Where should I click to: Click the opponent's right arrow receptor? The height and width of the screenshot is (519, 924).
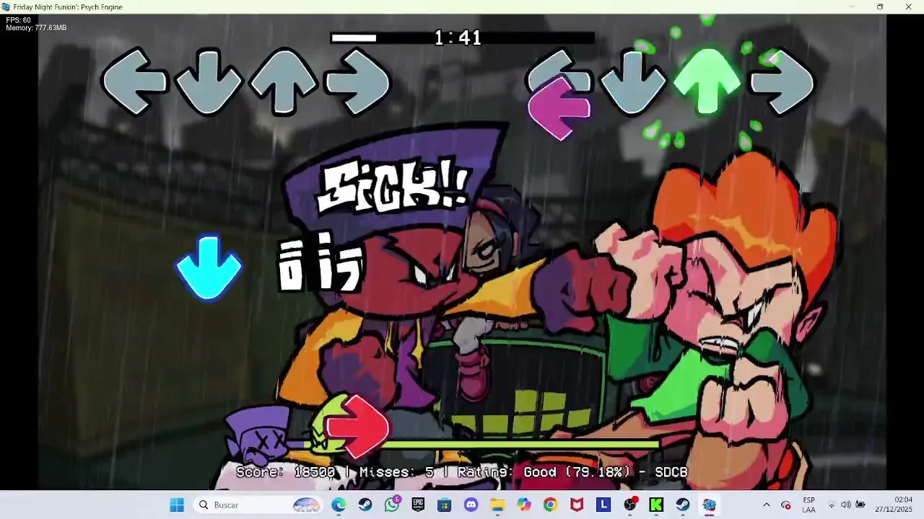pyautogui.click(x=358, y=81)
